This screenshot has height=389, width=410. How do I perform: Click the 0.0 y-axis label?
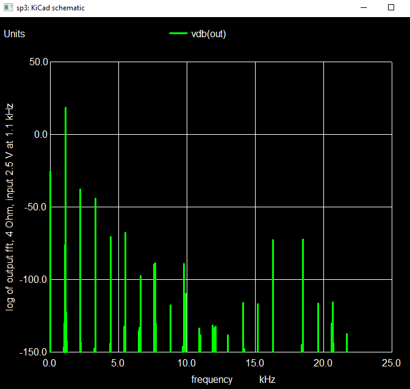(41, 135)
